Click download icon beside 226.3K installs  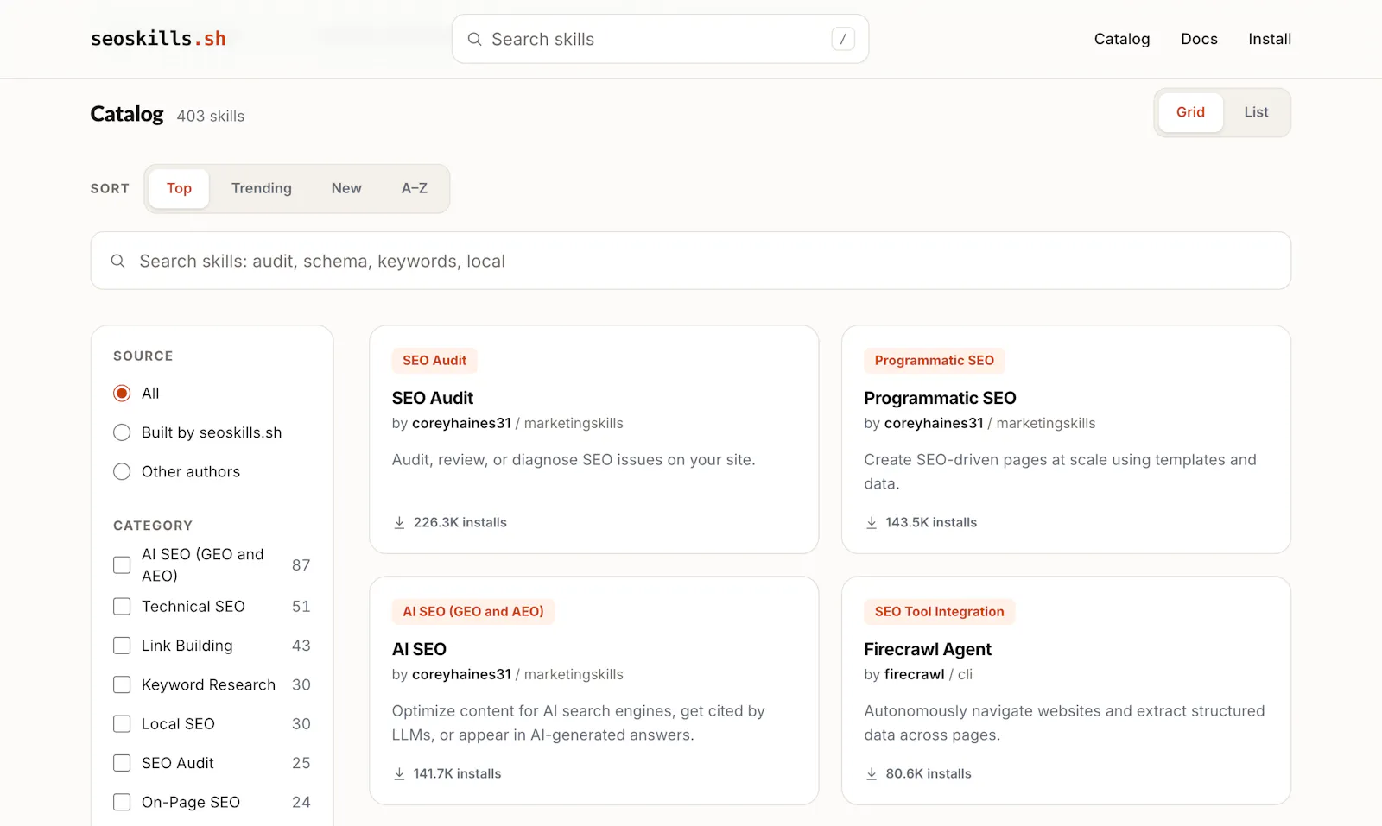(x=399, y=522)
